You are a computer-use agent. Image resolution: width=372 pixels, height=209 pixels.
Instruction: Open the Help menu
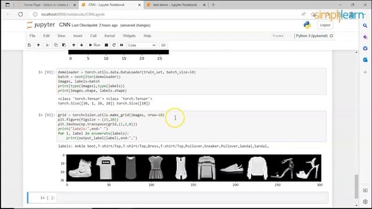click(147, 36)
